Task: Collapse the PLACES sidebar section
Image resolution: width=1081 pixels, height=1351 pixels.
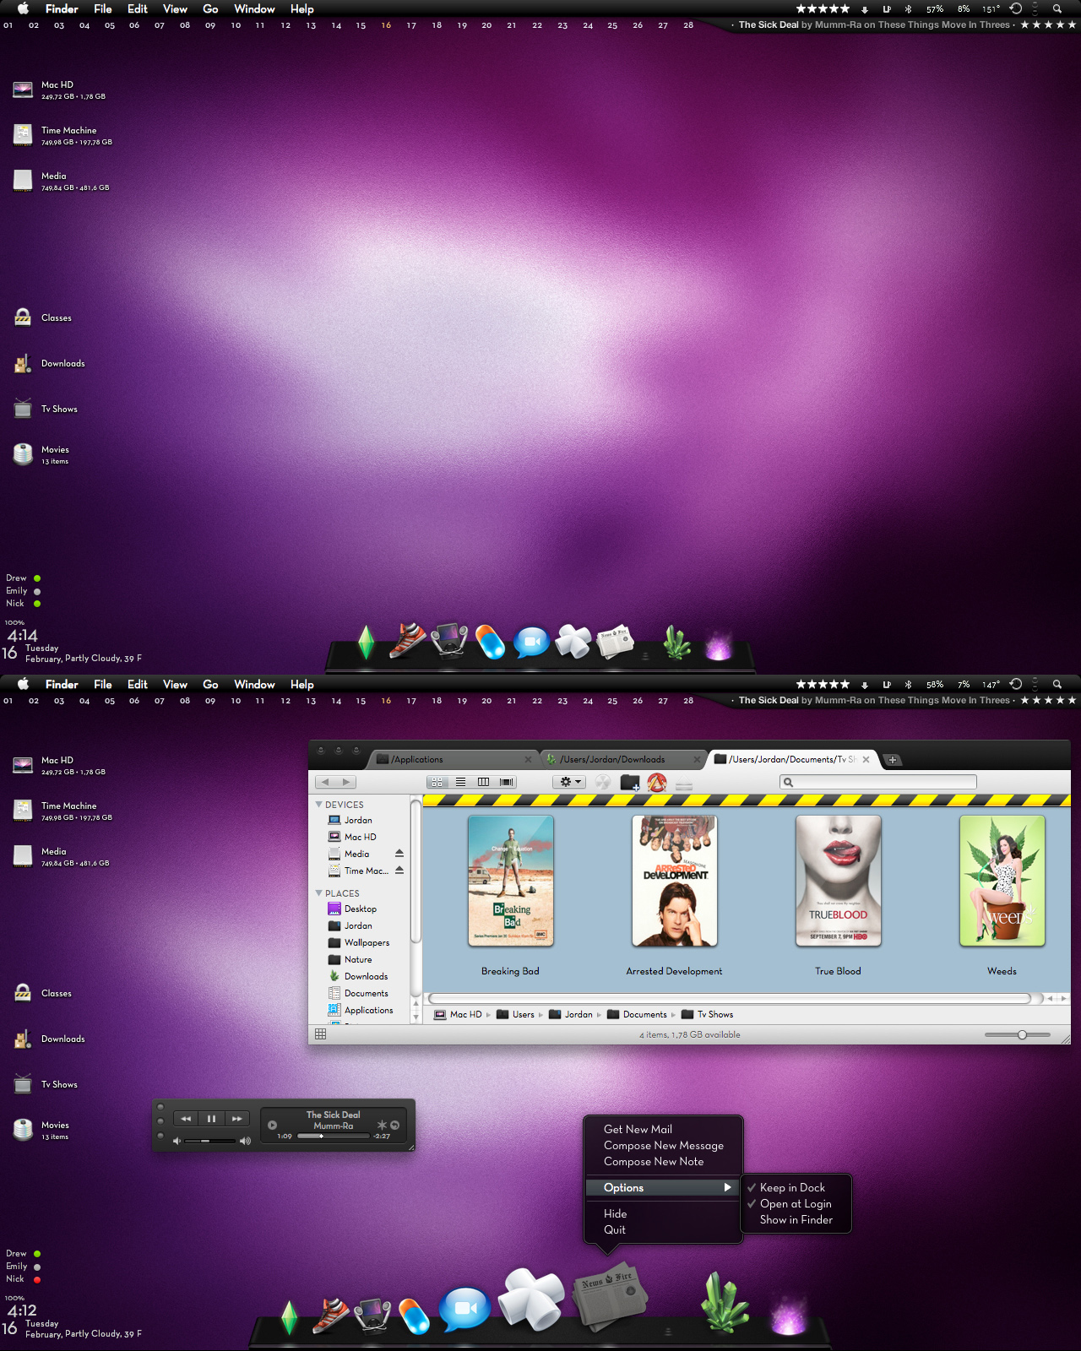Action: tap(319, 893)
